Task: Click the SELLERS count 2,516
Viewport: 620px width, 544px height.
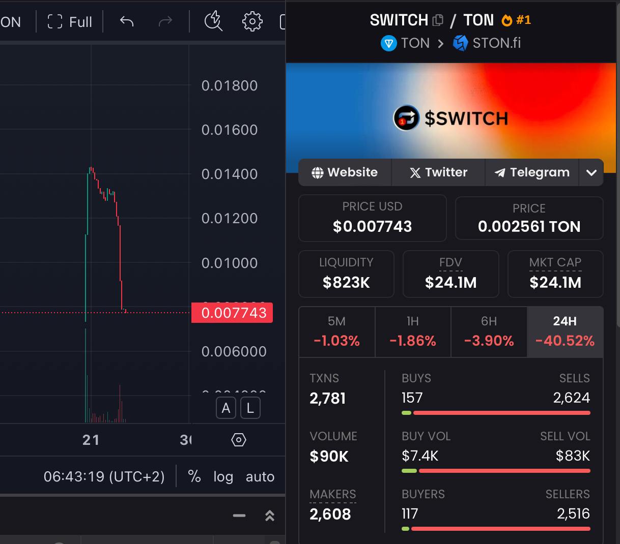Action: [x=574, y=513]
